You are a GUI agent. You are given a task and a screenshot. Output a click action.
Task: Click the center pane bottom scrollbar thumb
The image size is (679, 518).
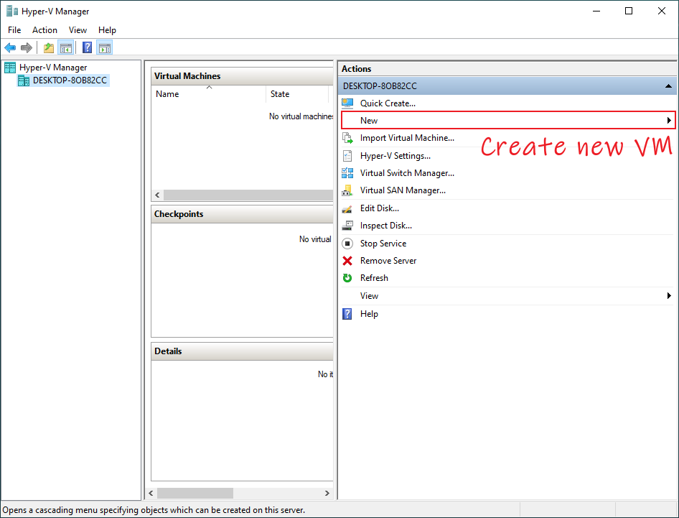click(x=195, y=494)
